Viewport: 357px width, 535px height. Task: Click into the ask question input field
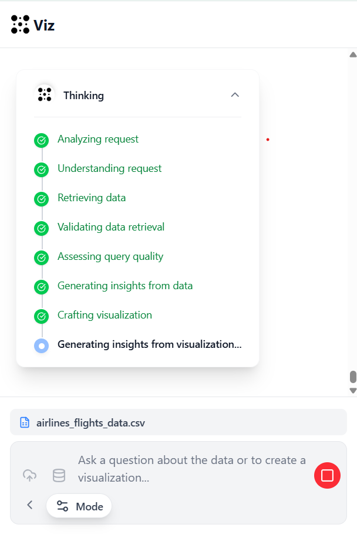click(x=194, y=469)
